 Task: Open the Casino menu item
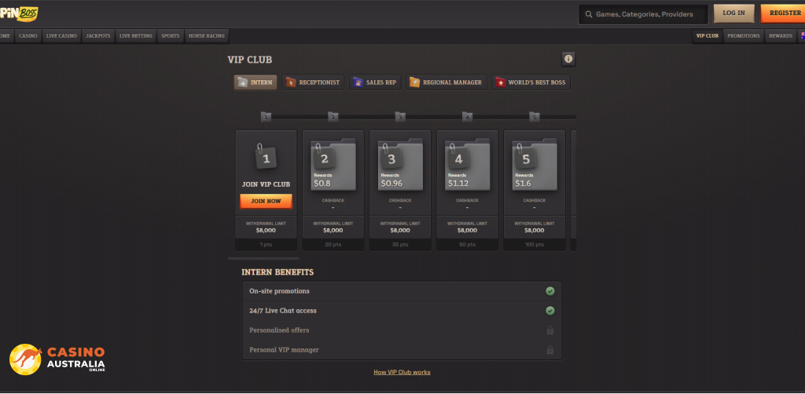tap(28, 36)
